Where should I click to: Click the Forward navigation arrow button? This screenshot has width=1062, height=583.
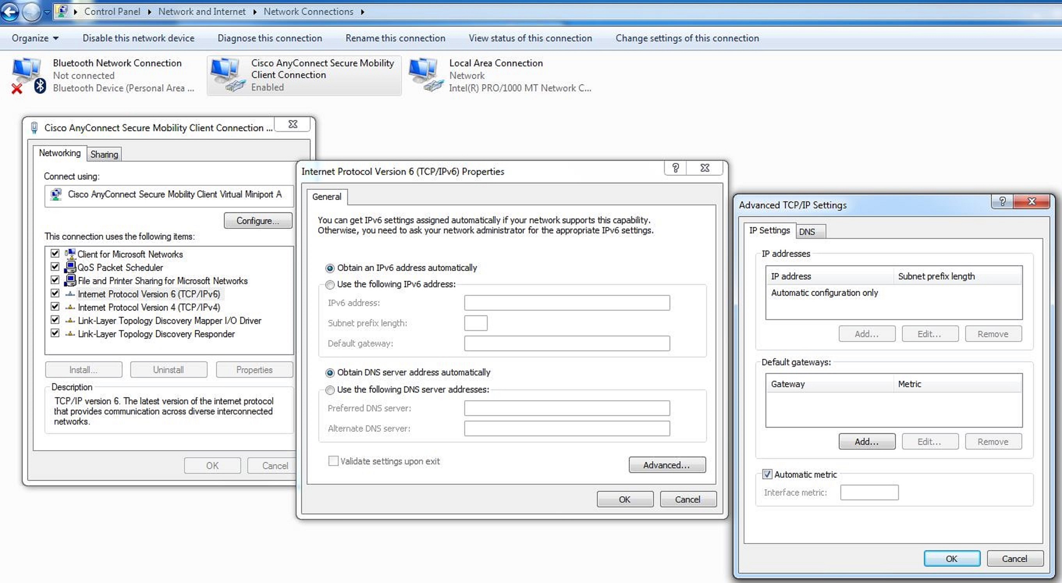point(31,12)
